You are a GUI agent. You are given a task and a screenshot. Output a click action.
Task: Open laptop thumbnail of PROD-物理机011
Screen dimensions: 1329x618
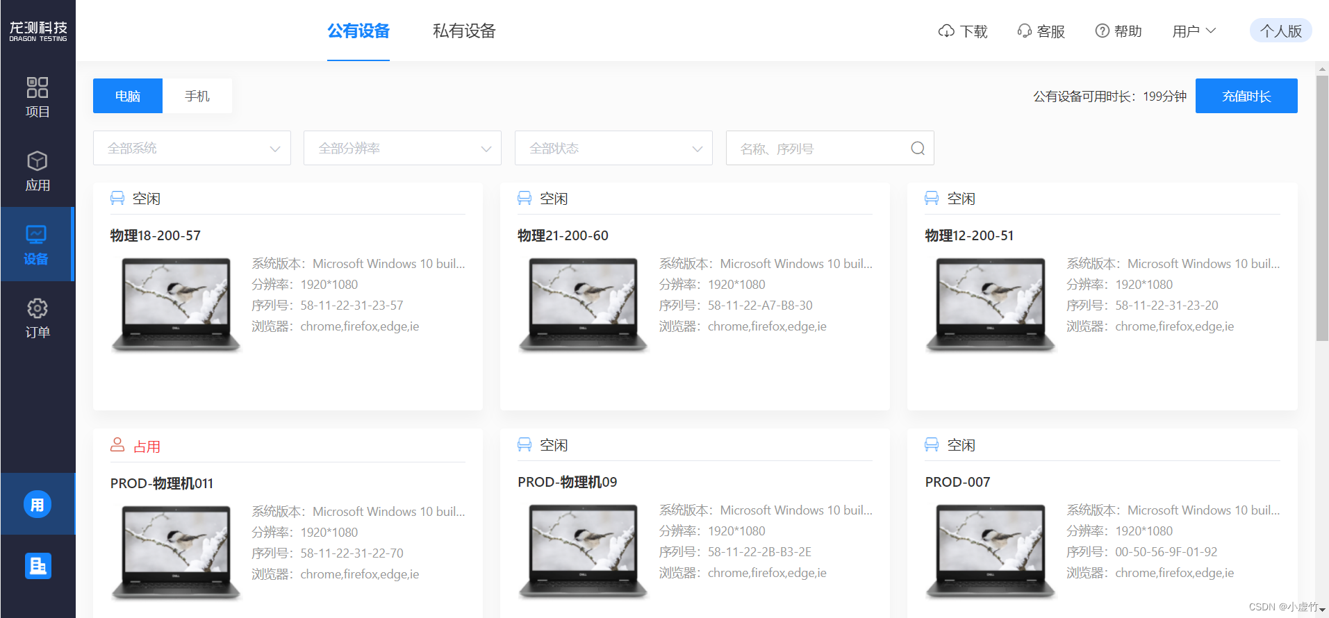click(176, 552)
